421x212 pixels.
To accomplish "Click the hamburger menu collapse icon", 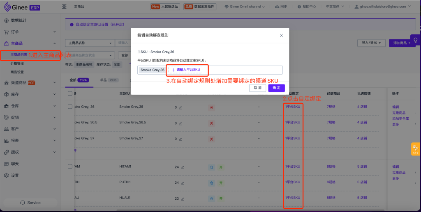I will pyautogui.click(x=64, y=7).
